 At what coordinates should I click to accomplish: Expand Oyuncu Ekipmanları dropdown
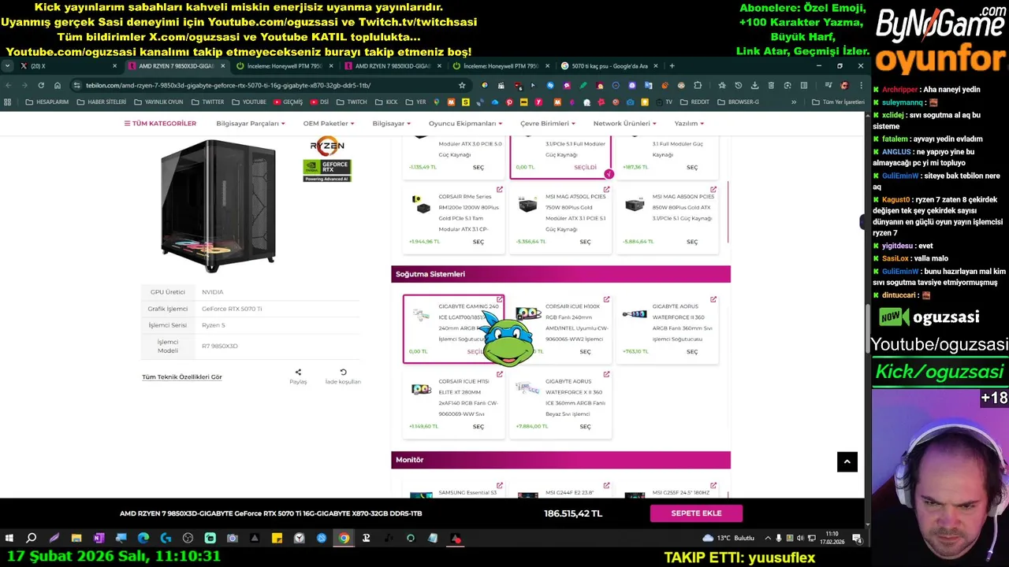pyautogui.click(x=465, y=124)
